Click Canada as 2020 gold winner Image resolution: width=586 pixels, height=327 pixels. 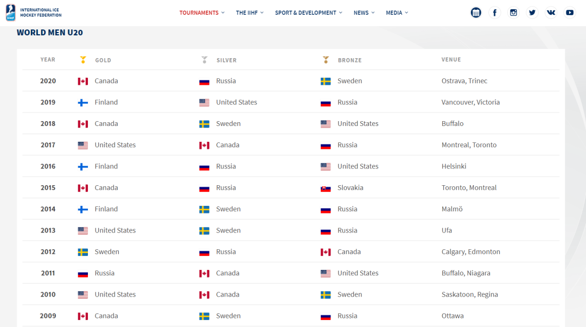click(x=106, y=81)
